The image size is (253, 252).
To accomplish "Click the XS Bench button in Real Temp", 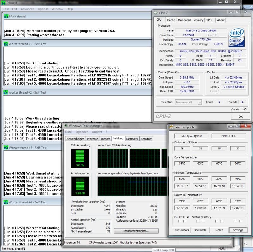I will tap(200, 230).
